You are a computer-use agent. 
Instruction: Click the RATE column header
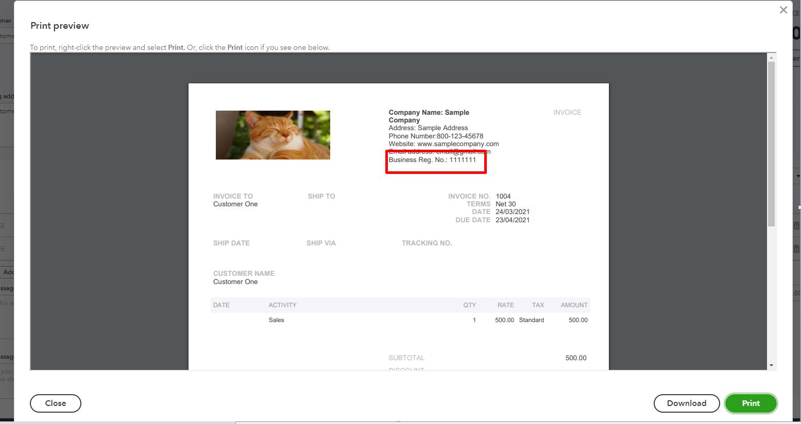pyautogui.click(x=506, y=305)
